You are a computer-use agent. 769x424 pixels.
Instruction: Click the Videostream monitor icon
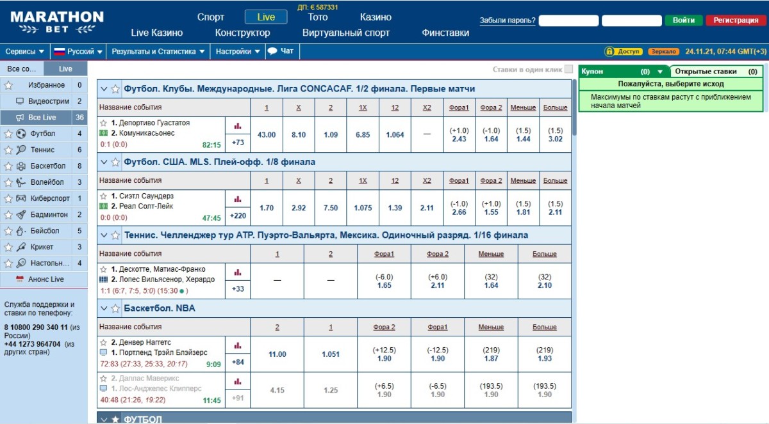(x=20, y=101)
